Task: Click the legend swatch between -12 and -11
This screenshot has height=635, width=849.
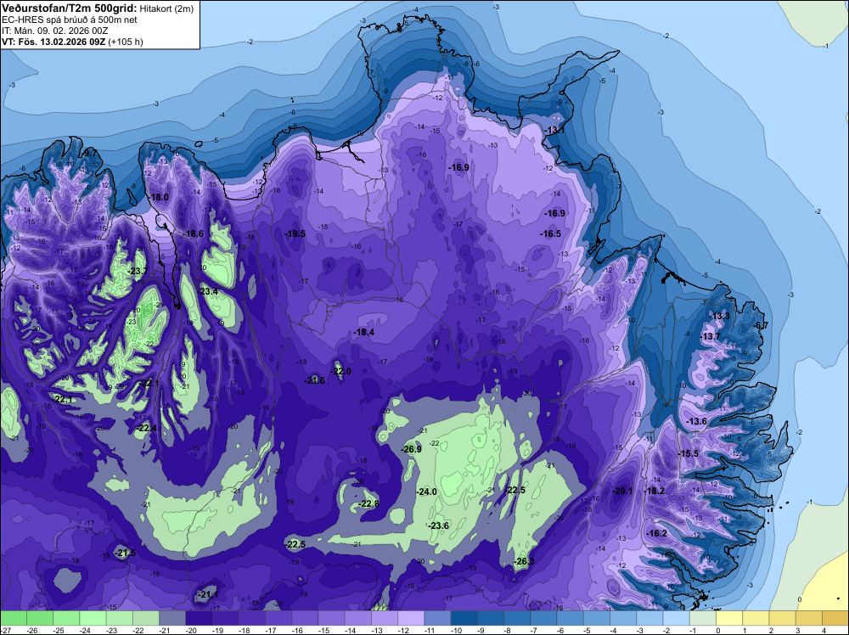Action: [x=411, y=618]
